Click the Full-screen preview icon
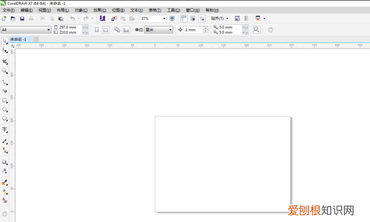The height and width of the screenshot is (222, 370). tap(172, 18)
